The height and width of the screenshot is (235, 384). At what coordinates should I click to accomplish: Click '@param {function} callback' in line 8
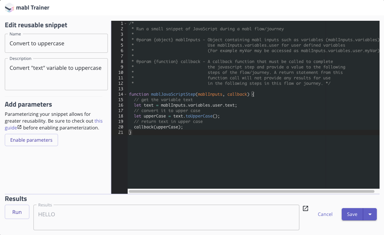[168, 62]
